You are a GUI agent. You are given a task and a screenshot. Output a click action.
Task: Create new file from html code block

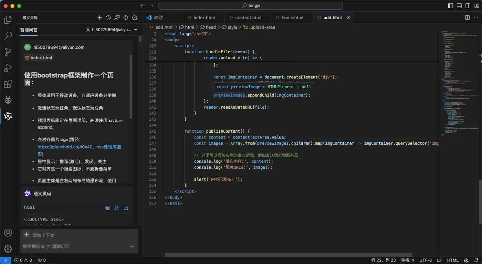coord(126,208)
